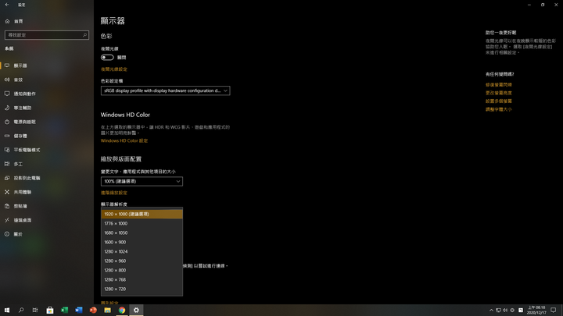
Task: Choose 1600 × 900 resolution option
Action: [142, 242]
